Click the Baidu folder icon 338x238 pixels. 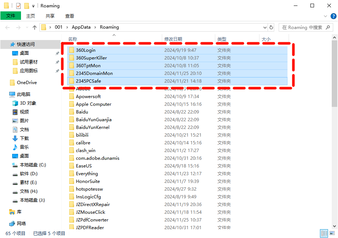tap(72, 112)
